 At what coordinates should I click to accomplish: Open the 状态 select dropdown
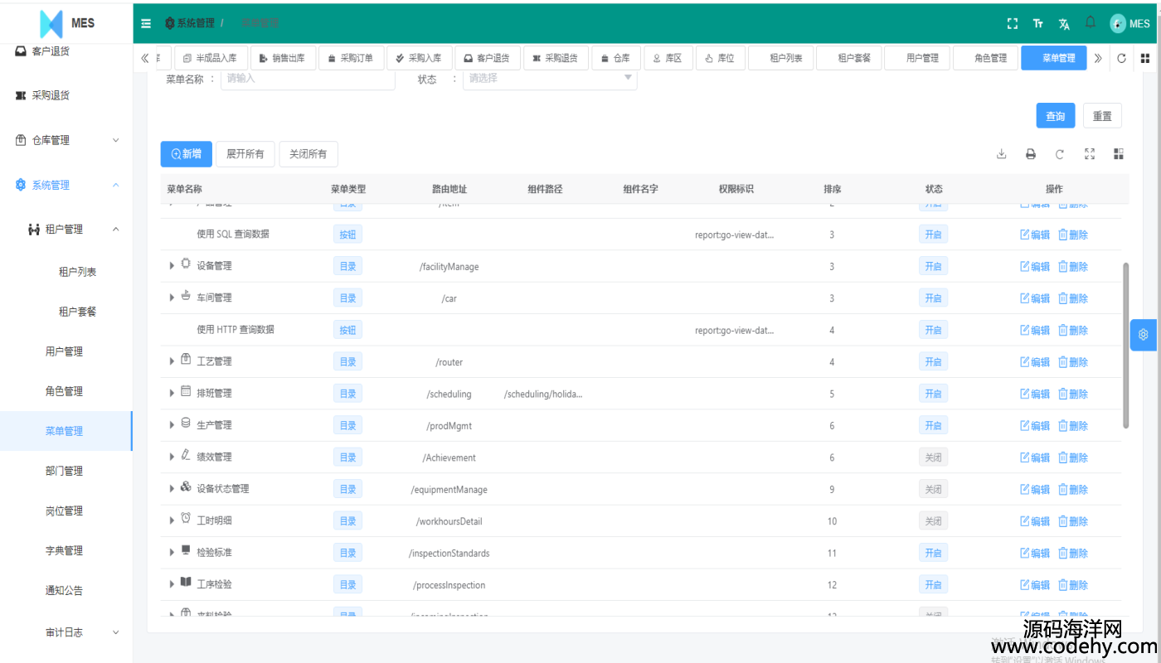point(550,79)
